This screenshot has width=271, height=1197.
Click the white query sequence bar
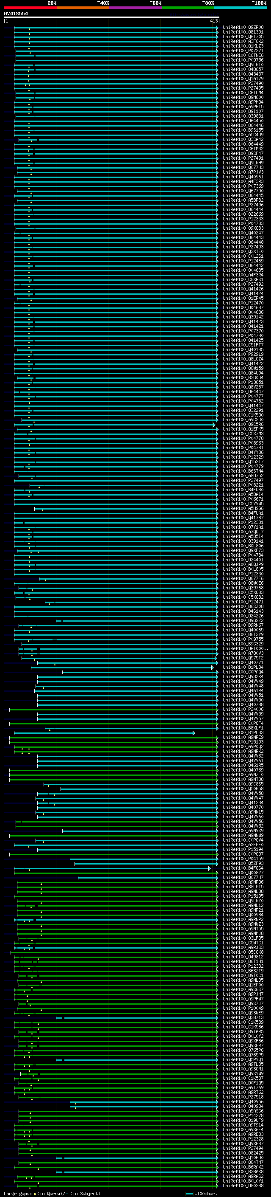(x=111, y=18)
